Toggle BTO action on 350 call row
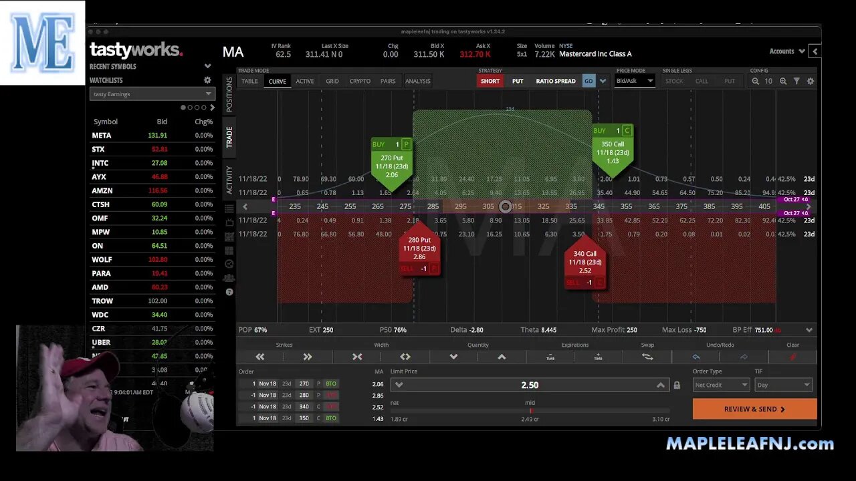Viewport: 856px width, 481px height. coord(331,418)
